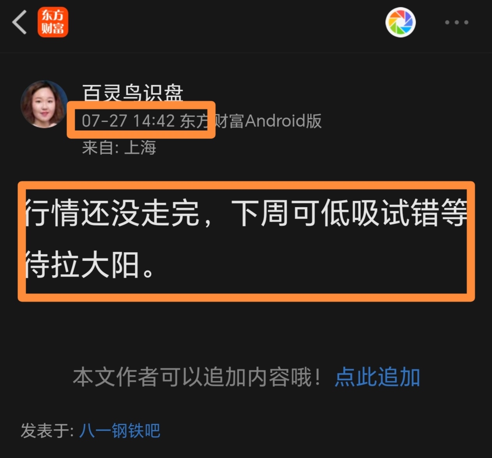Tap the 发表于: label
The height and width of the screenshot is (458, 492).
pyautogui.click(x=47, y=431)
